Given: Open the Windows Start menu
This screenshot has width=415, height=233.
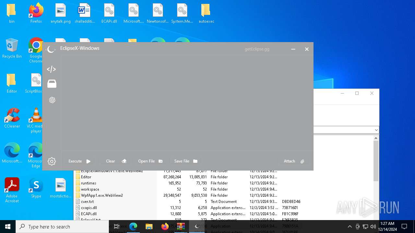Looking at the screenshot, I should click(x=8, y=227).
